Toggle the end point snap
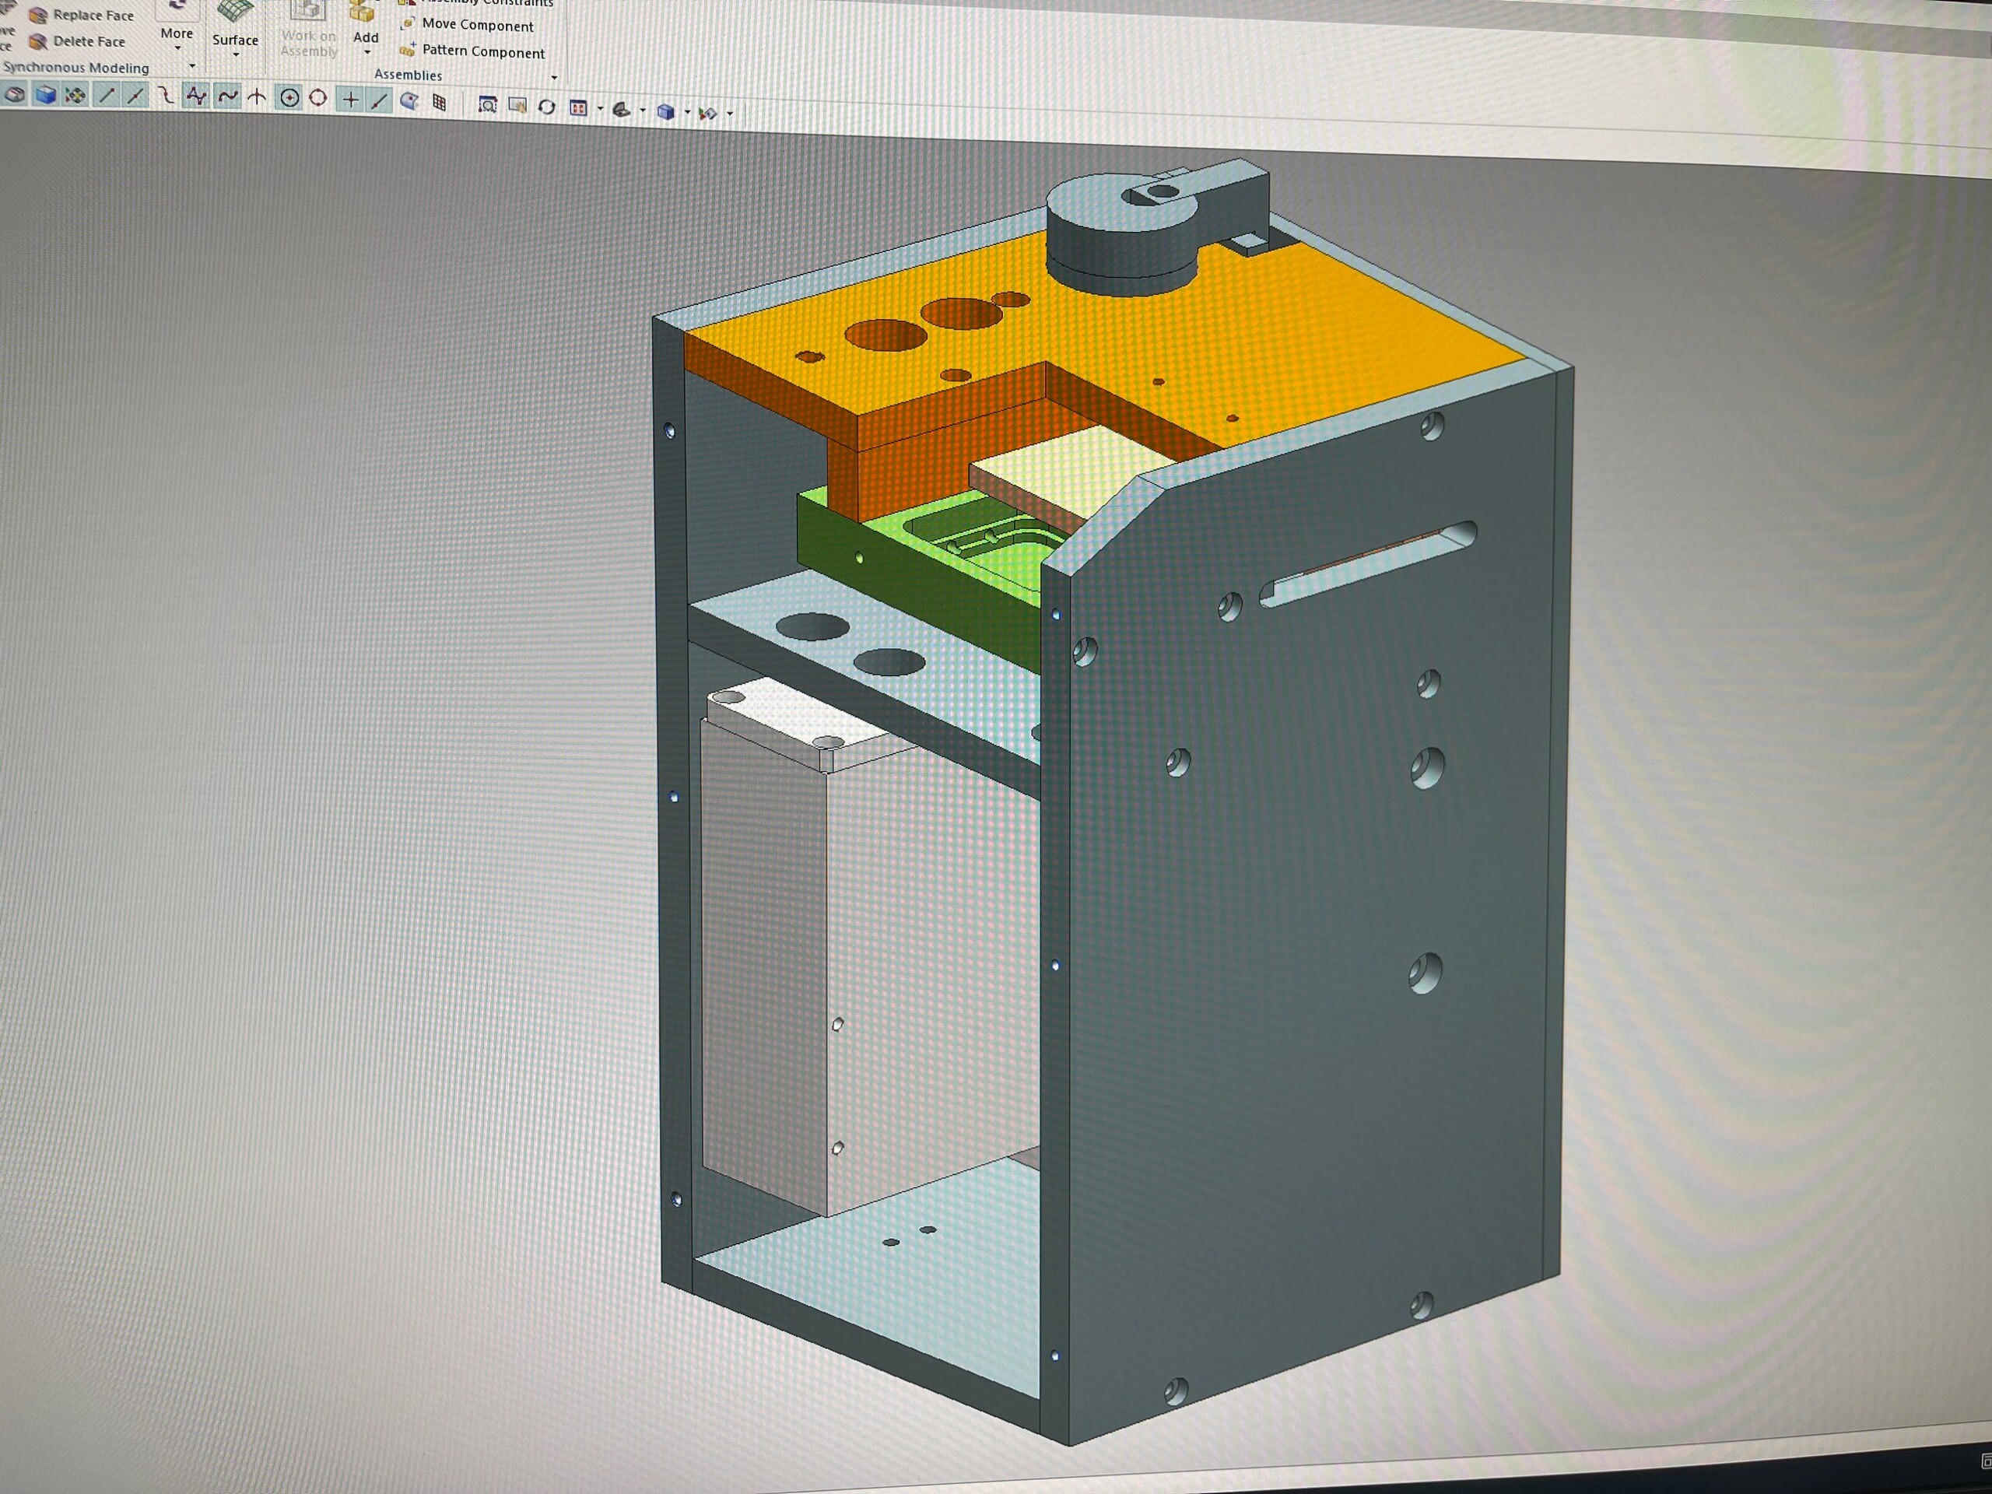The height and width of the screenshot is (1494, 1992). [x=107, y=95]
